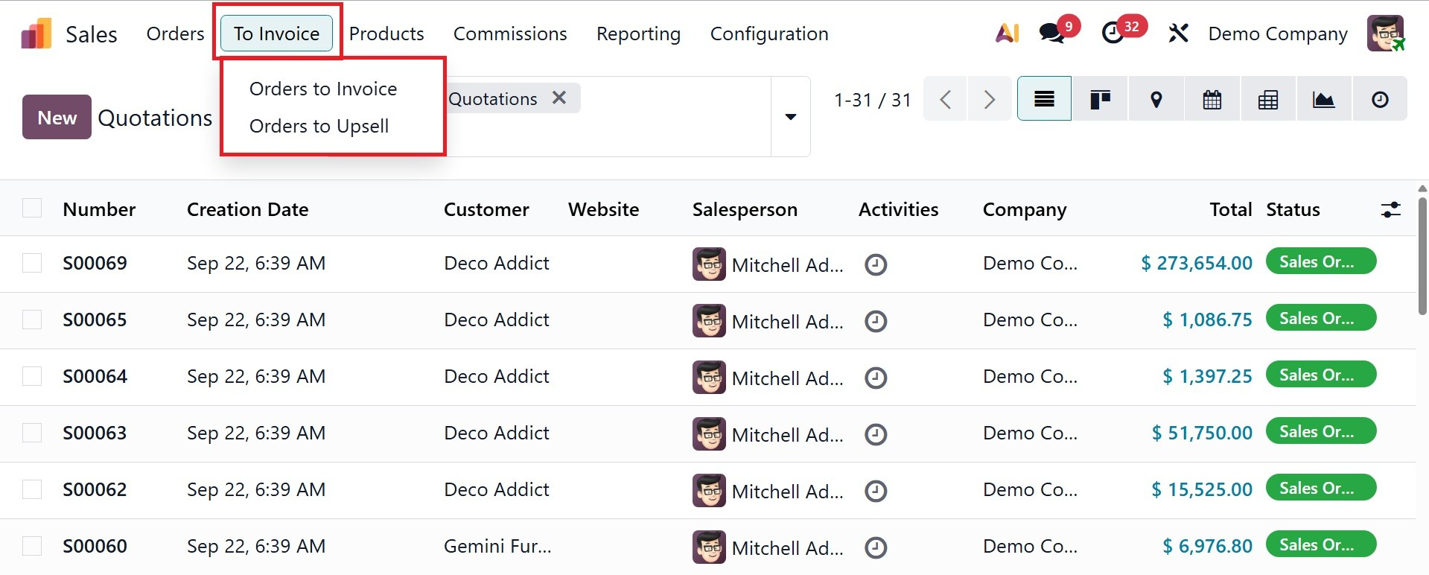Tick the checkbox for order S00063
The image size is (1429, 575).
point(32,433)
